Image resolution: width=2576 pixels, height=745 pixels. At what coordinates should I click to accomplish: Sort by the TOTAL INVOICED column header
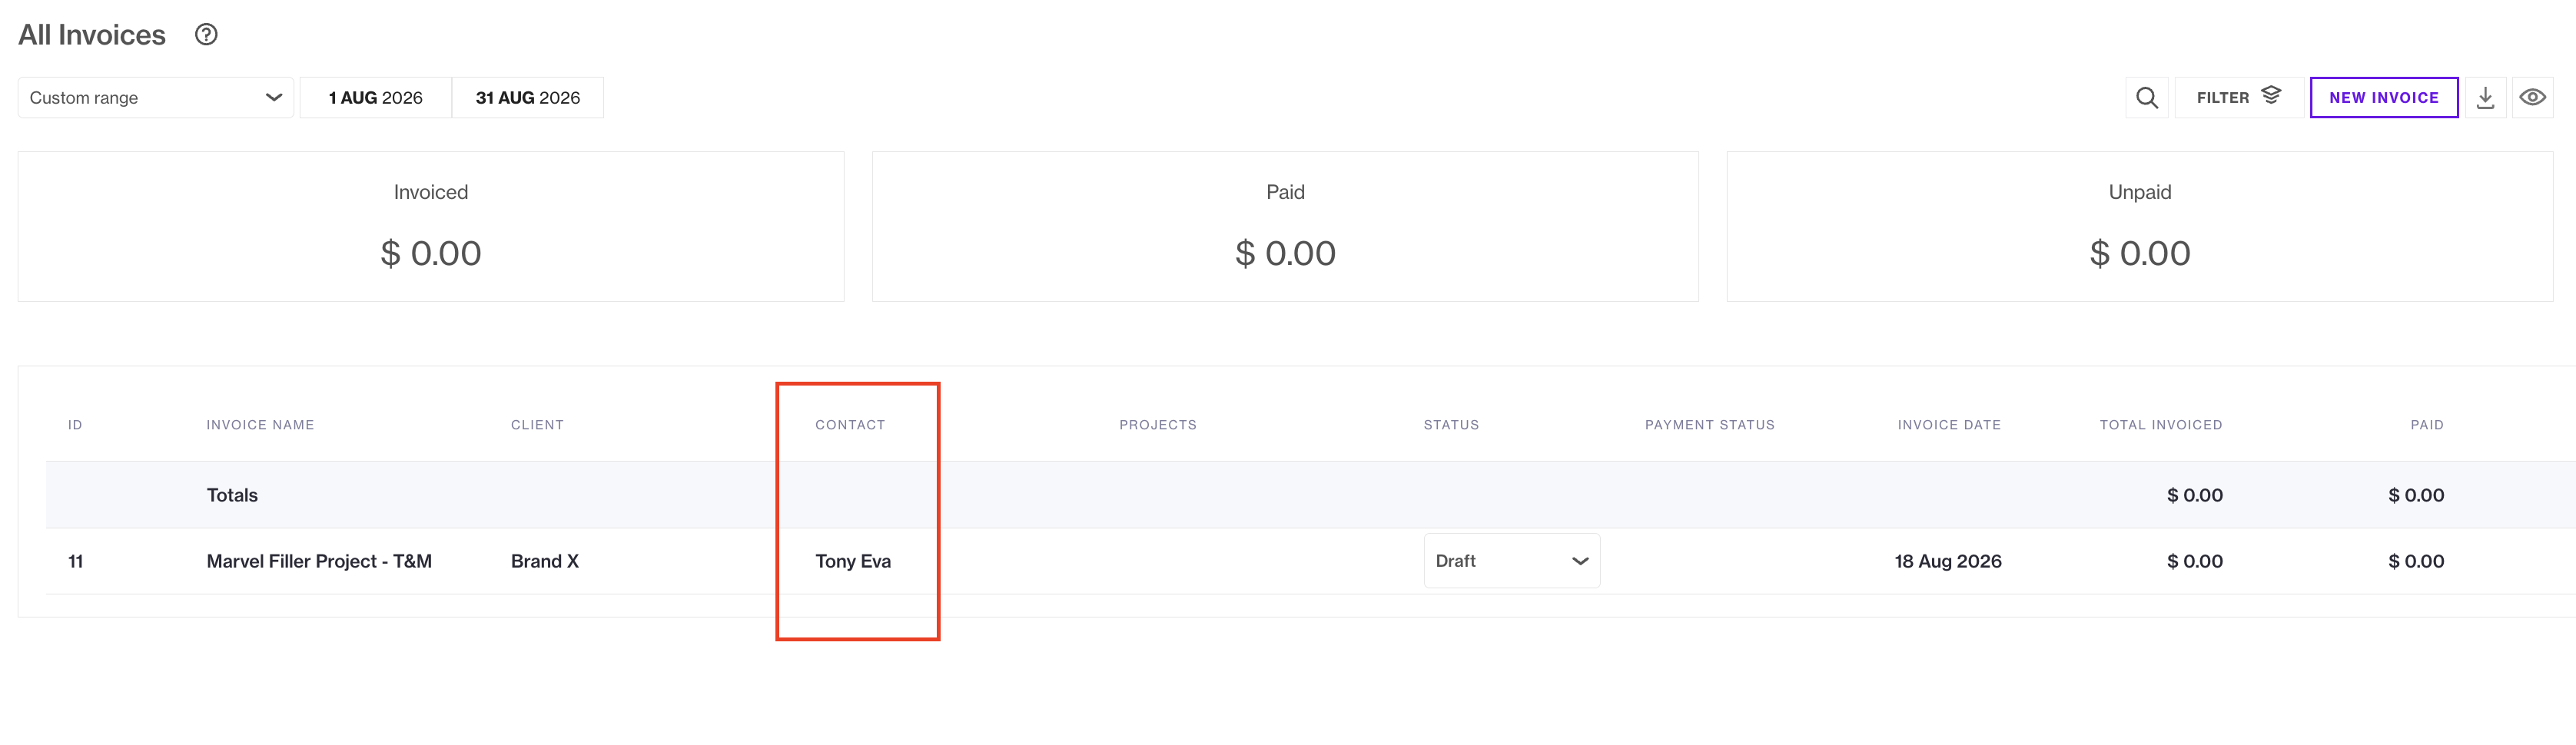(2161, 425)
